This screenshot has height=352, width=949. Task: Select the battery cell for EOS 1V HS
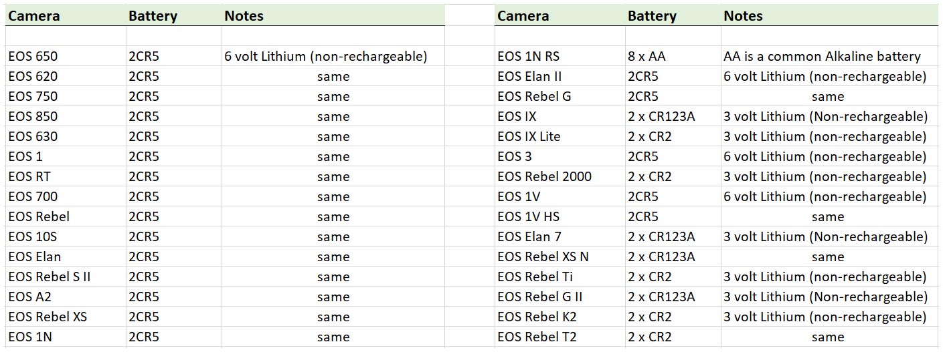coord(642,217)
